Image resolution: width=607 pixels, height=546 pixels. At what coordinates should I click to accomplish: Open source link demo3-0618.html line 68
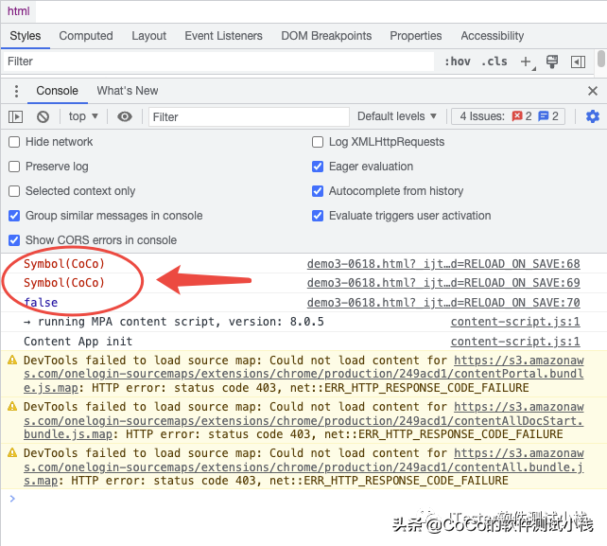pos(443,264)
